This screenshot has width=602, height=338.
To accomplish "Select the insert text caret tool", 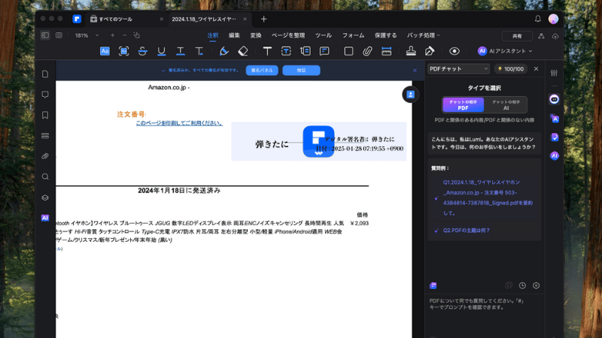I will (199, 51).
